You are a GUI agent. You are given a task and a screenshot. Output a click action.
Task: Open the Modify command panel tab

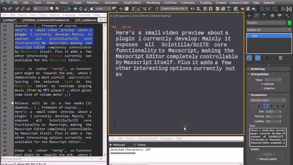(x=257, y=16)
